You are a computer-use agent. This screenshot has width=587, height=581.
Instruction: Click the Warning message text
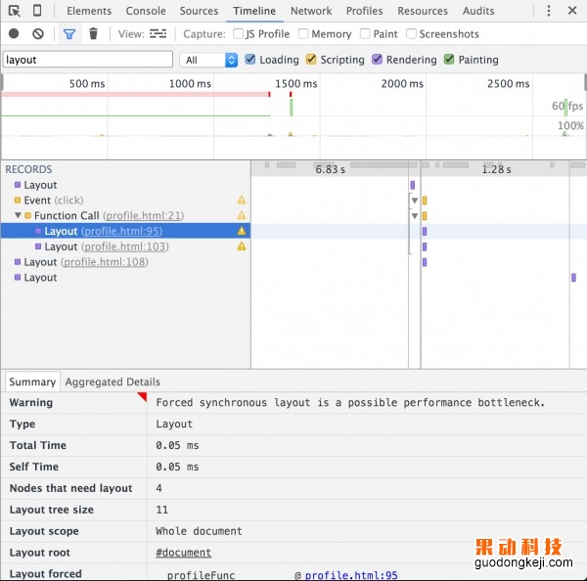coord(350,402)
